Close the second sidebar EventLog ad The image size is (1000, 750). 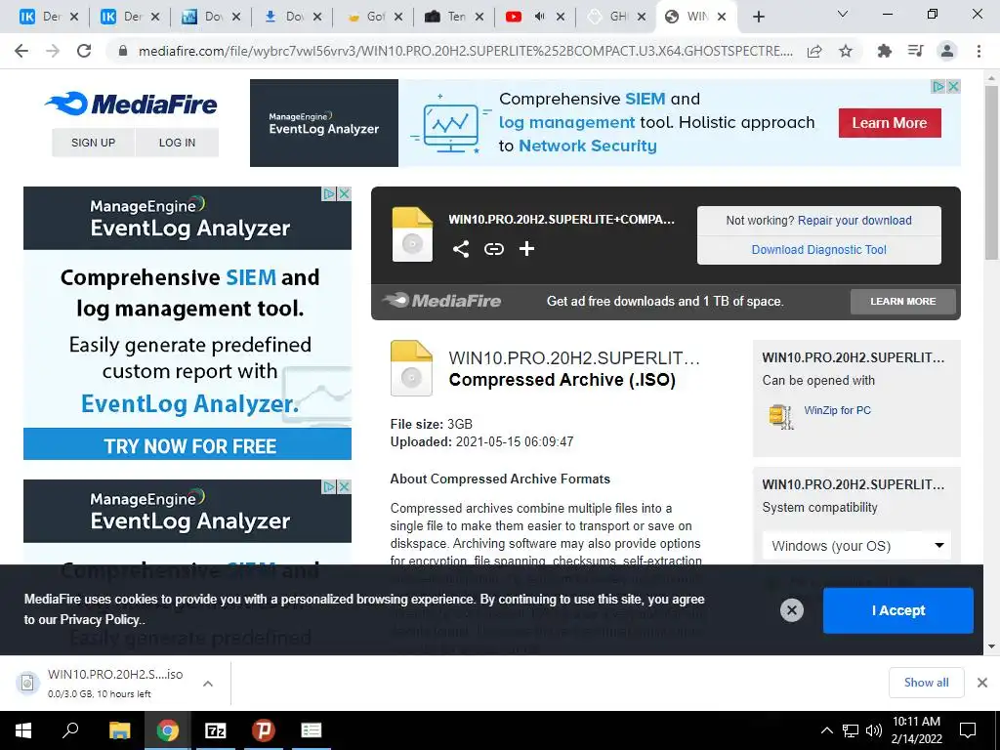tap(345, 486)
